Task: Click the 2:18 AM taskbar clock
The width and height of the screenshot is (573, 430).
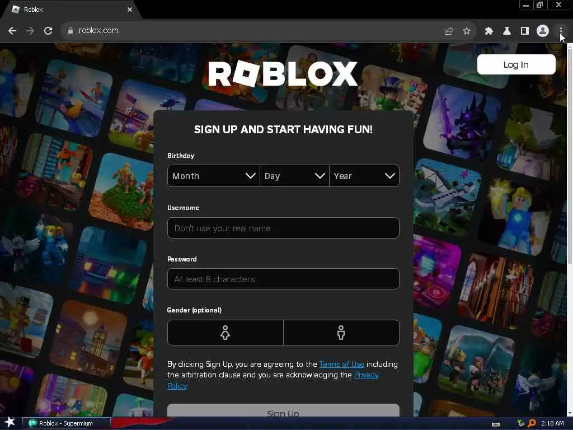Action: click(552, 423)
